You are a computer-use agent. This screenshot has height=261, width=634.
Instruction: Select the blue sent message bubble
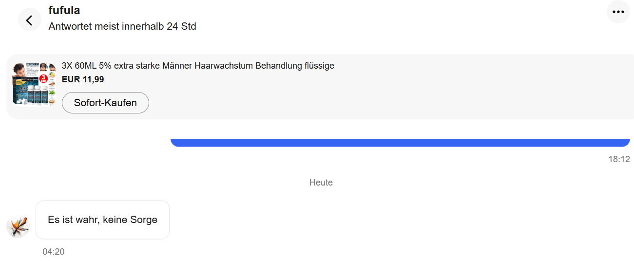pyautogui.click(x=400, y=143)
